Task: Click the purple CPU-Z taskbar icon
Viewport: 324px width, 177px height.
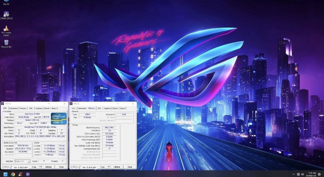Action: [28, 174]
